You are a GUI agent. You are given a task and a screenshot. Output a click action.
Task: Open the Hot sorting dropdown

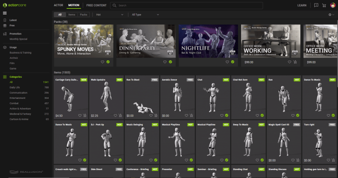[x=110, y=15]
